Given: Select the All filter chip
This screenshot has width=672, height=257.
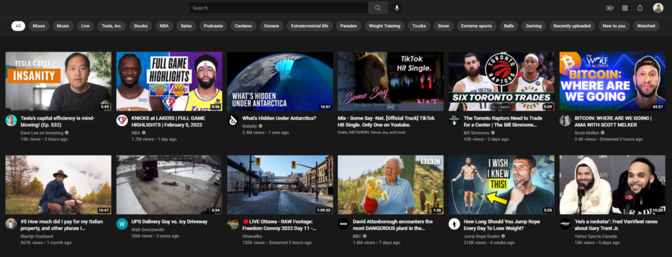Looking at the screenshot, I should tap(18, 26).
